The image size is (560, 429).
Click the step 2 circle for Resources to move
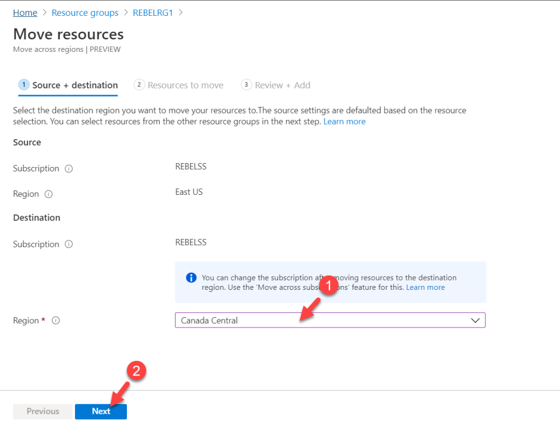coord(139,85)
